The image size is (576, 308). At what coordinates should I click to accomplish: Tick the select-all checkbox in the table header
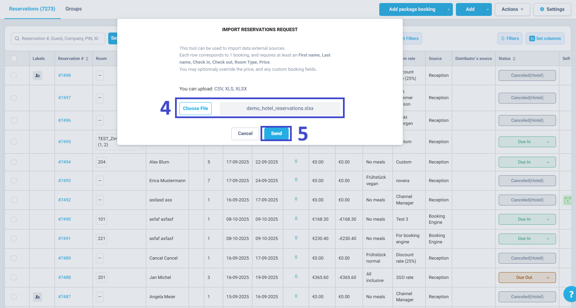point(14,59)
